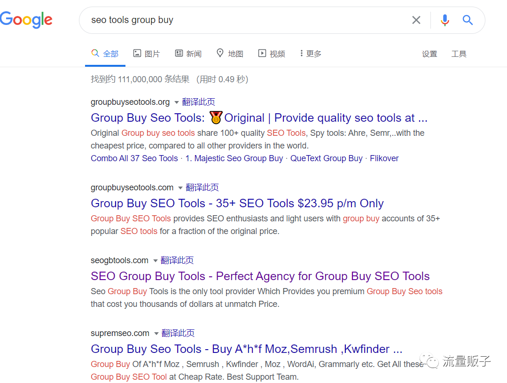Expand the dropdown arrow next to groupbuyseotools.org
The height and width of the screenshot is (383, 507).
[x=177, y=102]
